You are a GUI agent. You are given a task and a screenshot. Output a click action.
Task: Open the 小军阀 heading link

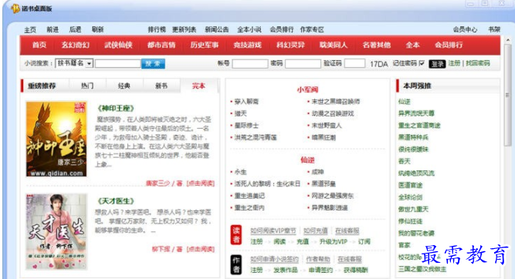(x=307, y=90)
